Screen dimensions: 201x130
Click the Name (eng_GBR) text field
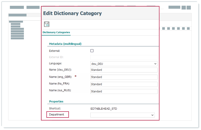(x=124, y=77)
